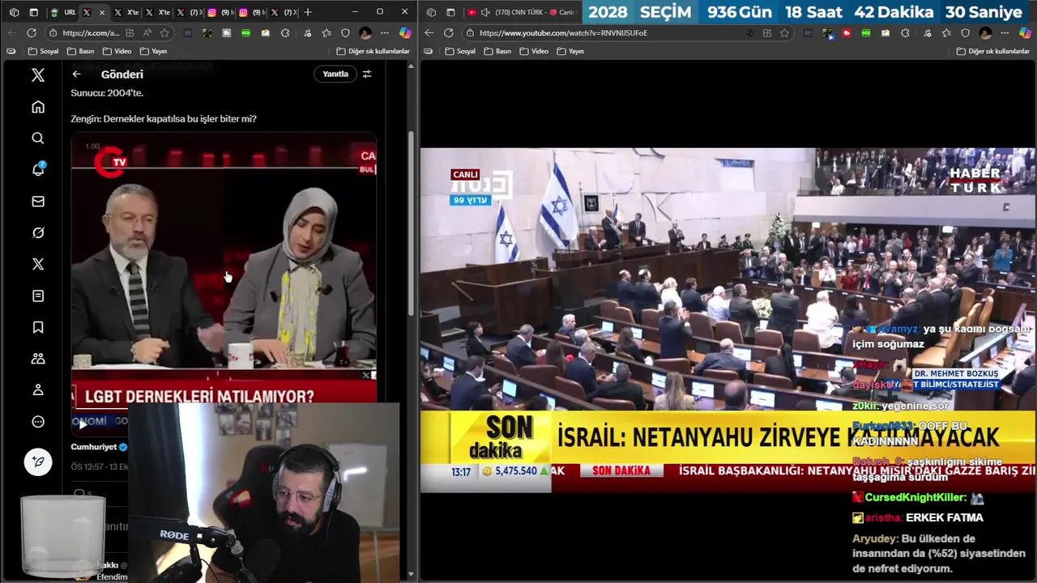Open the Cumhuriyet account link
This screenshot has width=1037, height=583.
point(94,447)
